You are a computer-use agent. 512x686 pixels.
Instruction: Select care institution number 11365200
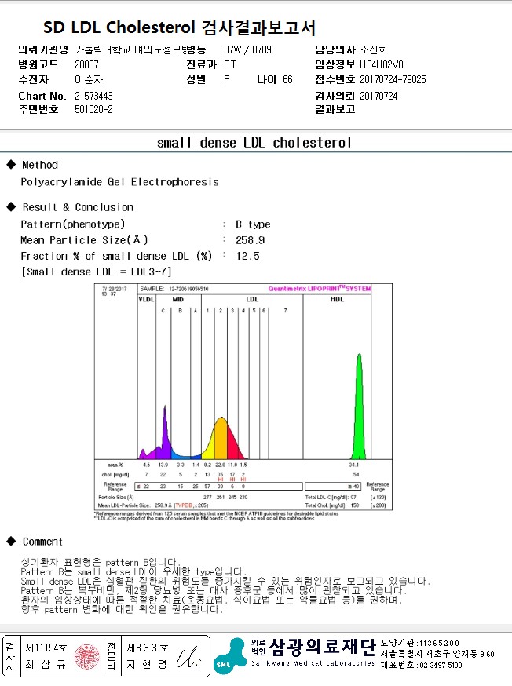tap(439, 643)
